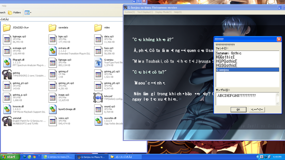The height and width of the screenshot is (160, 285).
Task: Select the data.xp3 file icon
Action: point(98,39)
